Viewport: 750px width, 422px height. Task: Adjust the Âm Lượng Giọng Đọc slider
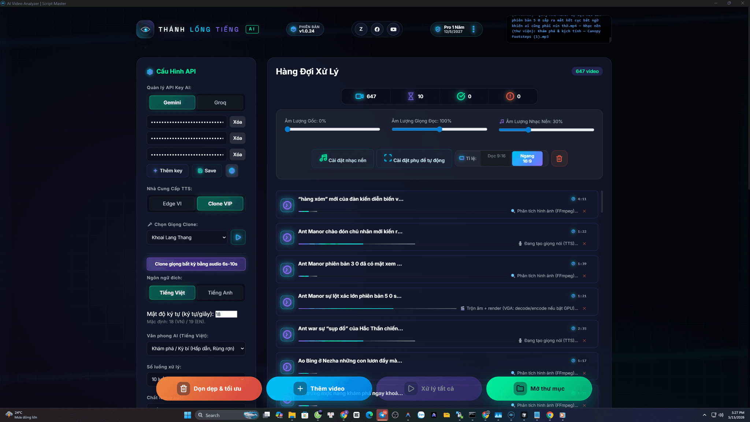click(439, 129)
